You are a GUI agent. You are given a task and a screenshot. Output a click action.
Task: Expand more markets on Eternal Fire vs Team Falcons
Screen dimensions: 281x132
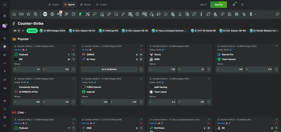(276, 69)
